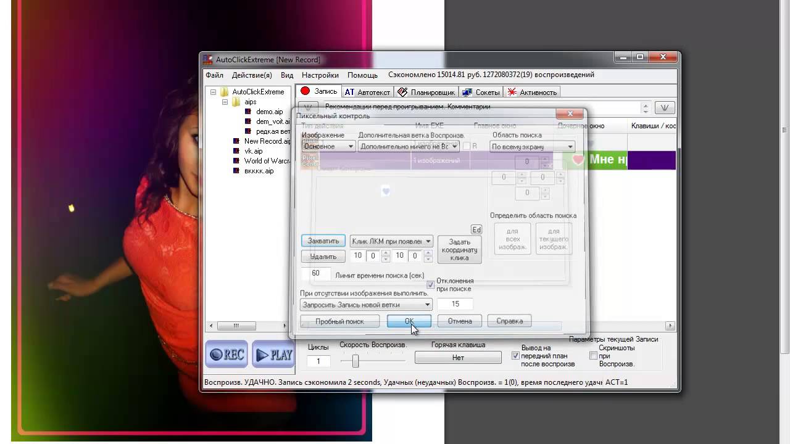Image resolution: width=790 pixels, height=444 pixels.
Task: Open the Вид menu
Action: tap(287, 75)
